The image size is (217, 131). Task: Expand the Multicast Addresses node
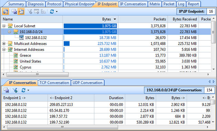coord(4,44)
